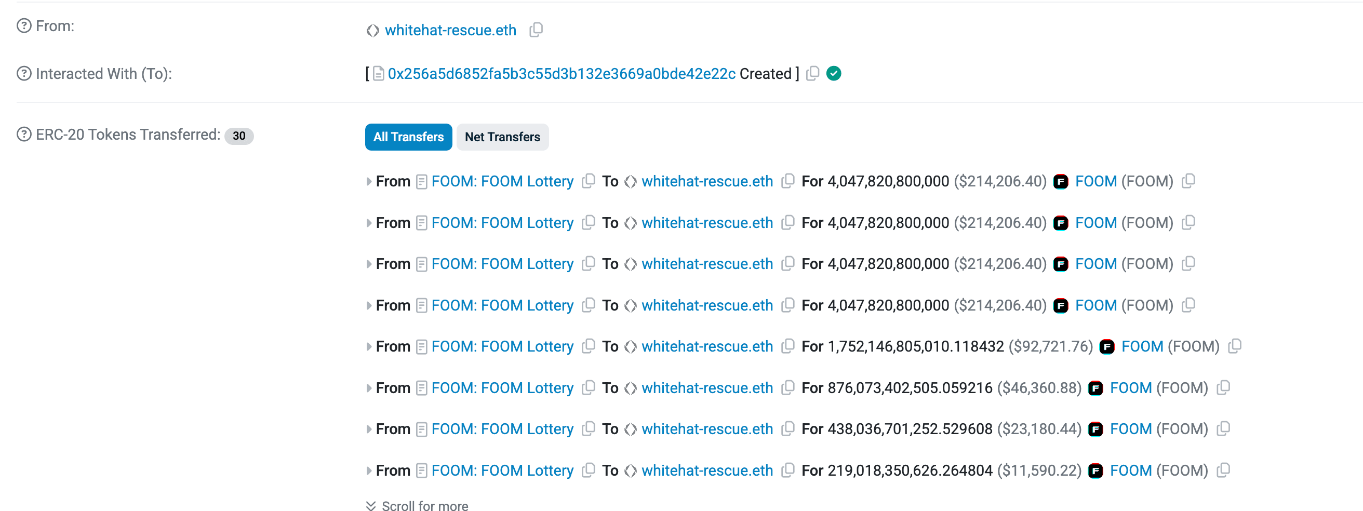The width and height of the screenshot is (1363, 511).
Task: Expand the last transfer row details
Action: pyautogui.click(x=369, y=470)
